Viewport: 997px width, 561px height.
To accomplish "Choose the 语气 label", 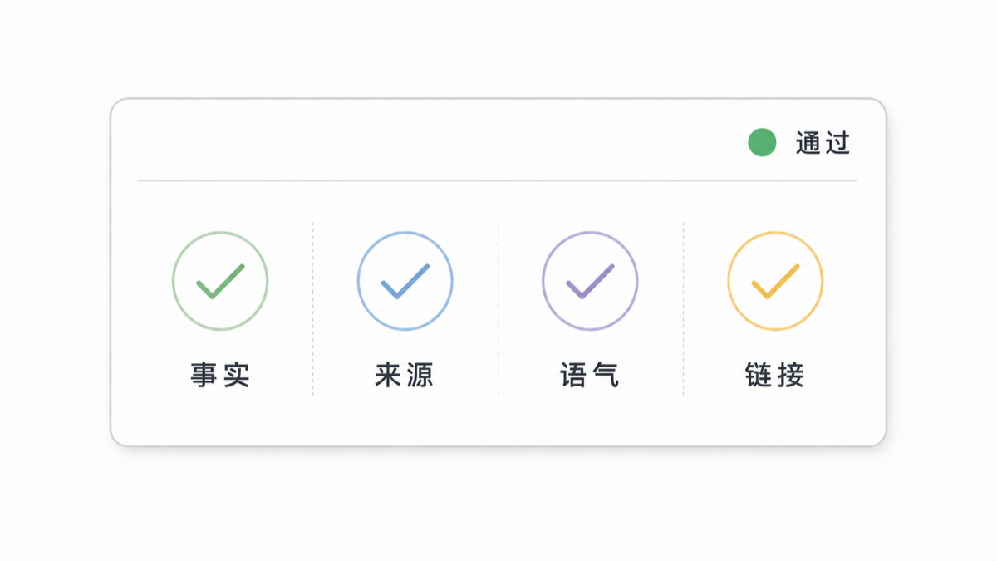I will click(590, 375).
